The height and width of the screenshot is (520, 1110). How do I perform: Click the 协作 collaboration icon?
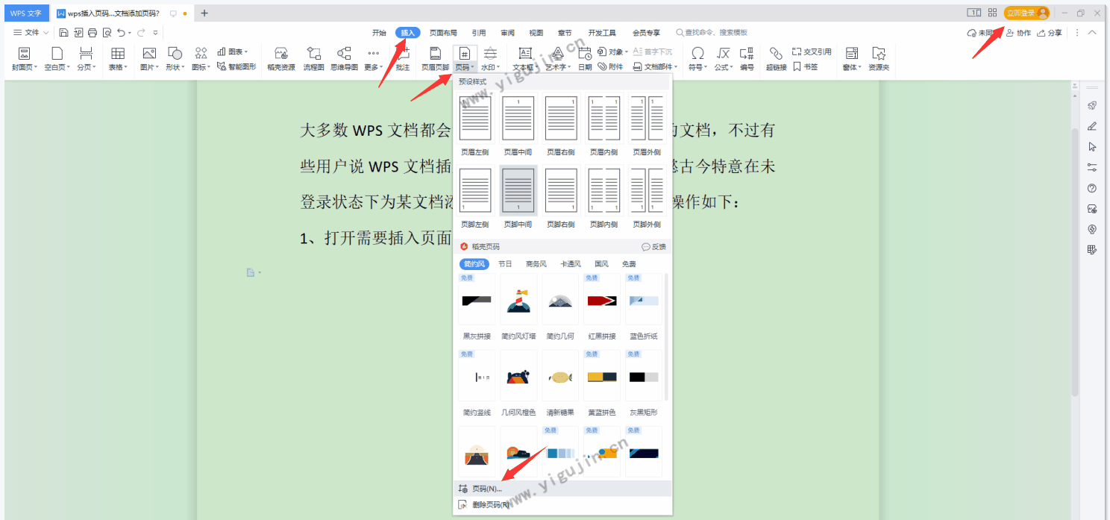(1018, 33)
